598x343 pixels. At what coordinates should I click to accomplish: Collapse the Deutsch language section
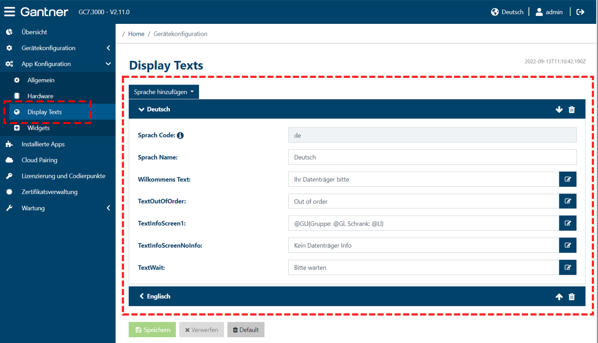(x=141, y=109)
